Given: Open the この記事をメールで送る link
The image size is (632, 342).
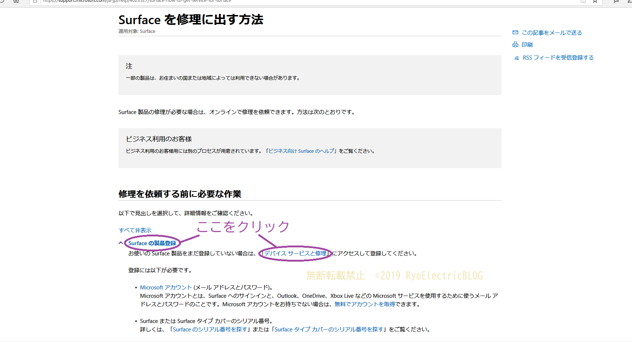Looking at the screenshot, I should pyautogui.click(x=552, y=33).
